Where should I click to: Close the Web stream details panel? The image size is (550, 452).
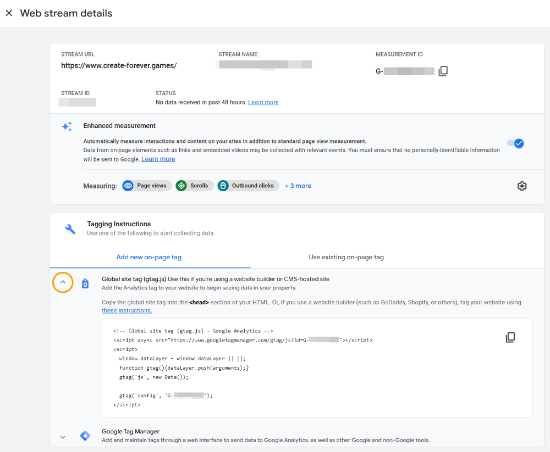click(9, 13)
